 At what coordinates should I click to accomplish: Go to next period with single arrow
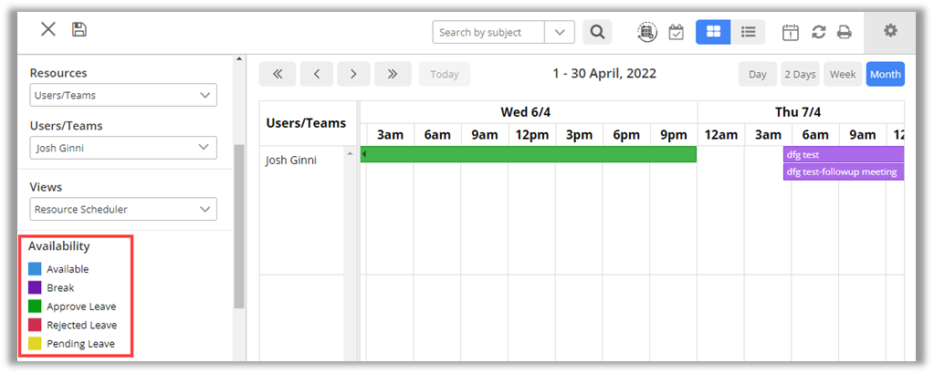pyautogui.click(x=353, y=74)
